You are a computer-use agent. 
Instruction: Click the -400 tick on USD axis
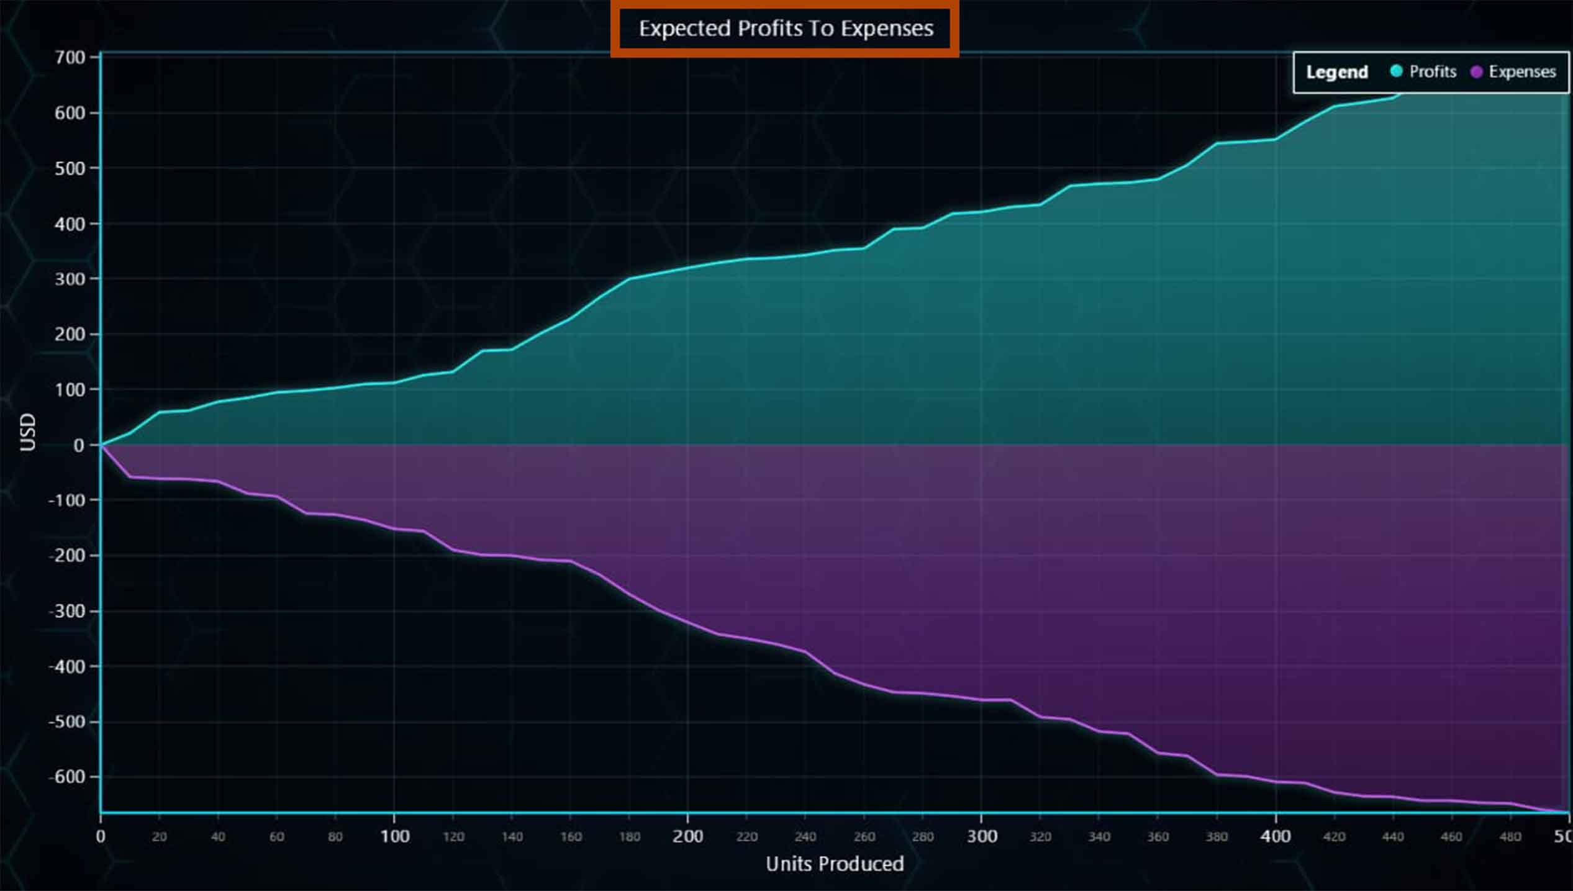pyautogui.click(x=66, y=666)
